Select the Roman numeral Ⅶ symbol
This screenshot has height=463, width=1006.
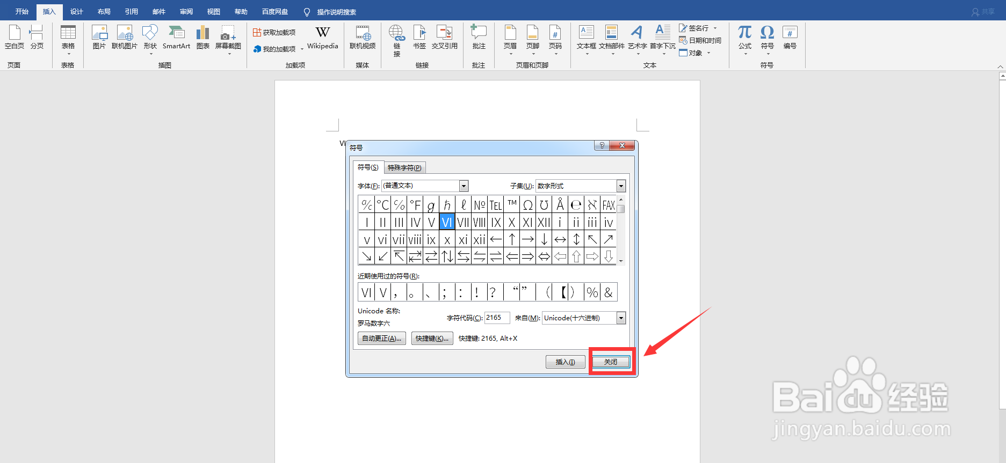464,222
